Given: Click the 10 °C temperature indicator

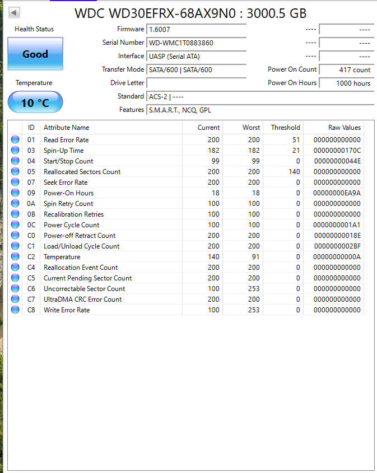Looking at the screenshot, I should coord(35,102).
